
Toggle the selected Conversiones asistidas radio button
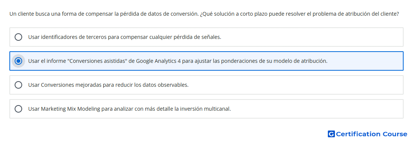pyautogui.click(x=18, y=61)
